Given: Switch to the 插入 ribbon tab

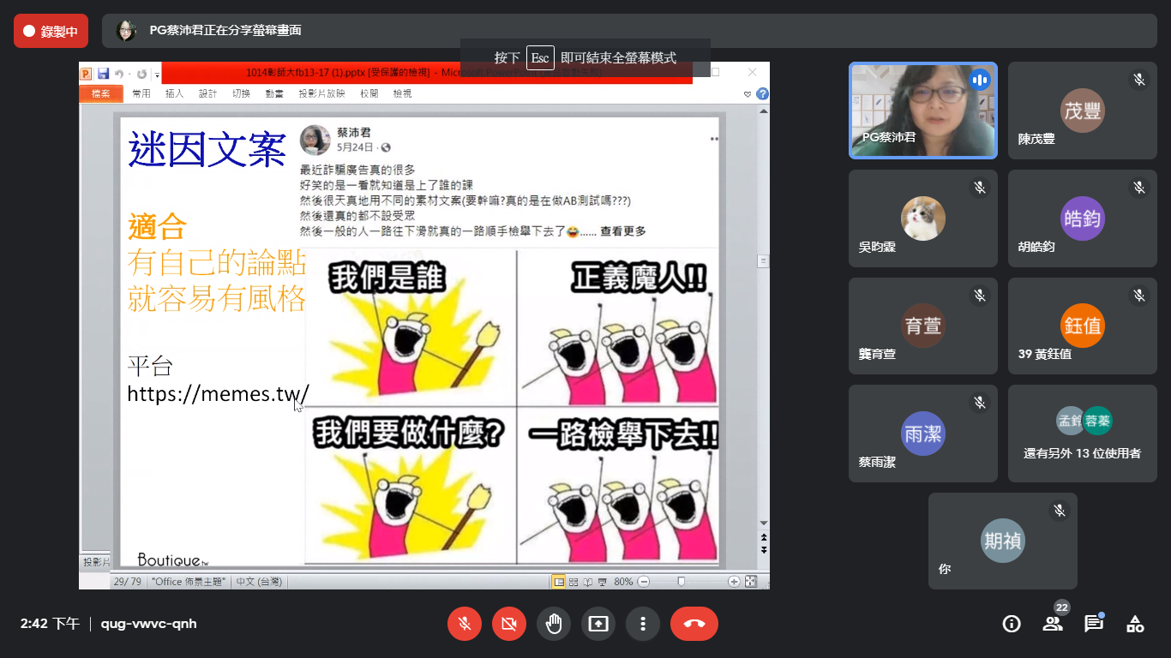Looking at the screenshot, I should (175, 93).
